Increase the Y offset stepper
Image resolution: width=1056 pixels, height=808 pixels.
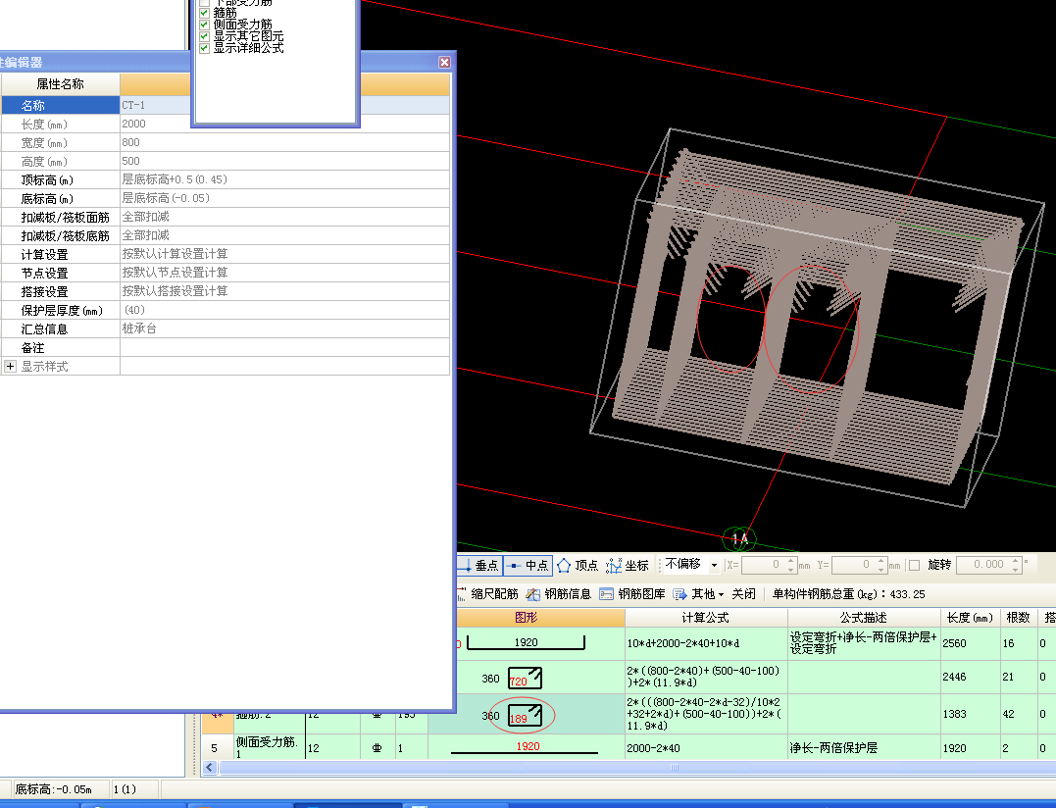click(x=881, y=561)
